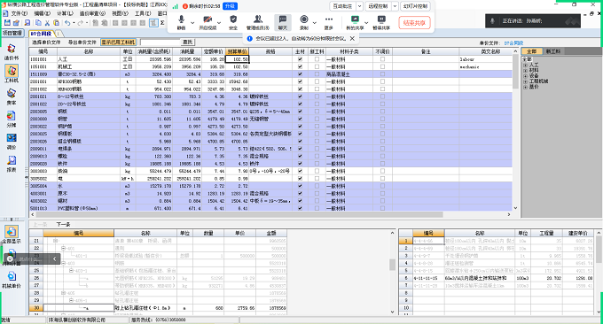Open dropdown arrow next to 互动批注
The height and width of the screenshot is (324, 603).
(x=359, y=6)
